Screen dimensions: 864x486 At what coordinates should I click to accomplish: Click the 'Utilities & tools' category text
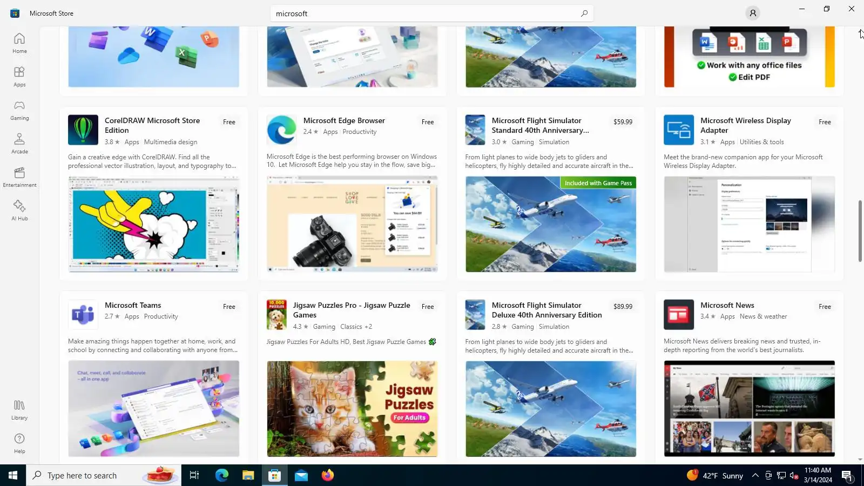(762, 142)
